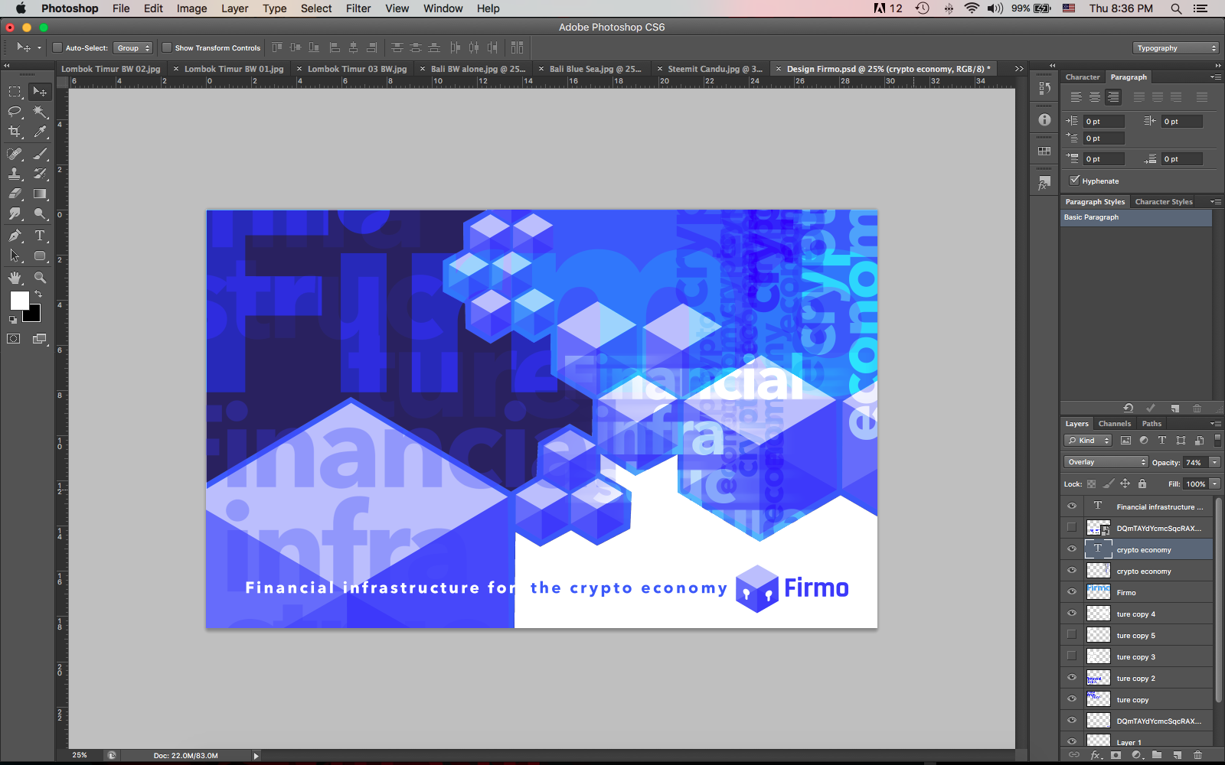Open the Styles fx panel icon
The height and width of the screenshot is (765, 1225).
pyautogui.click(x=1044, y=184)
